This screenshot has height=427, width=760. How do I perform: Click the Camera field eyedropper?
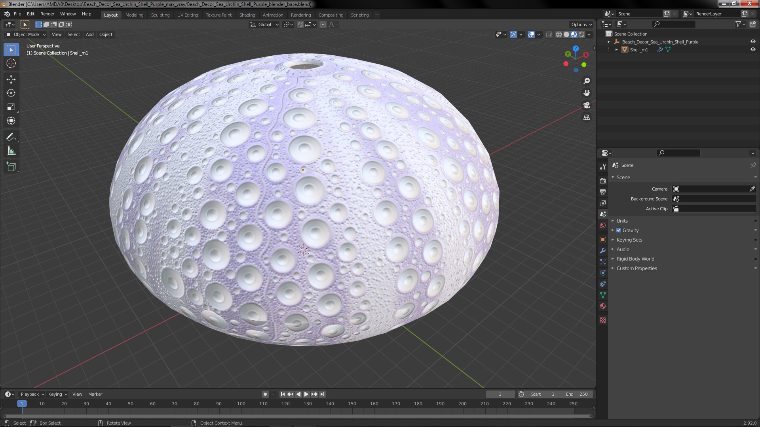coord(752,189)
